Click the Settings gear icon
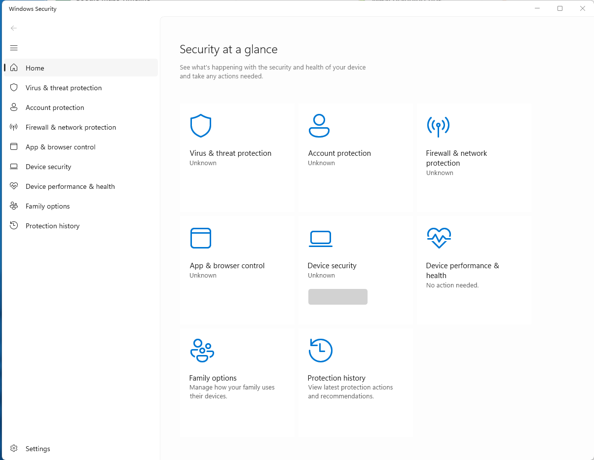Viewport: 594px width, 460px height. 14,448
